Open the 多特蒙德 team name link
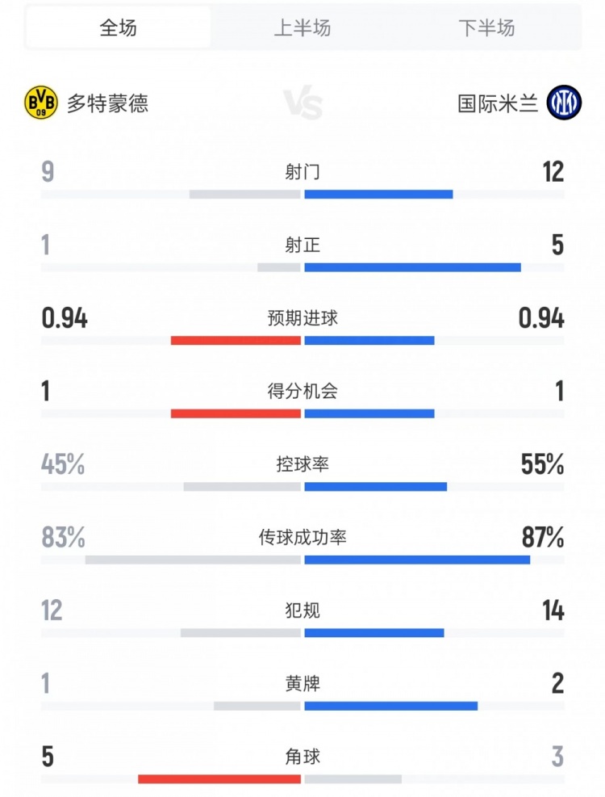605x797 pixels. [x=107, y=103]
